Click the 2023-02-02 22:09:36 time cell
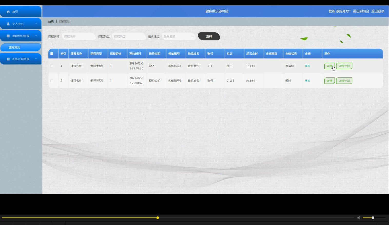Screen dimensions: 389x225 click(x=137, y=66)
